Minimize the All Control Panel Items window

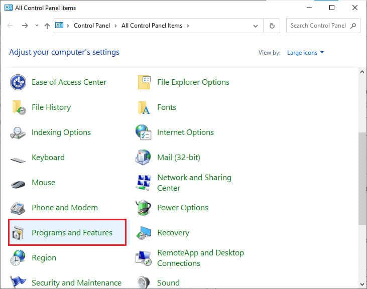(309, 8)
